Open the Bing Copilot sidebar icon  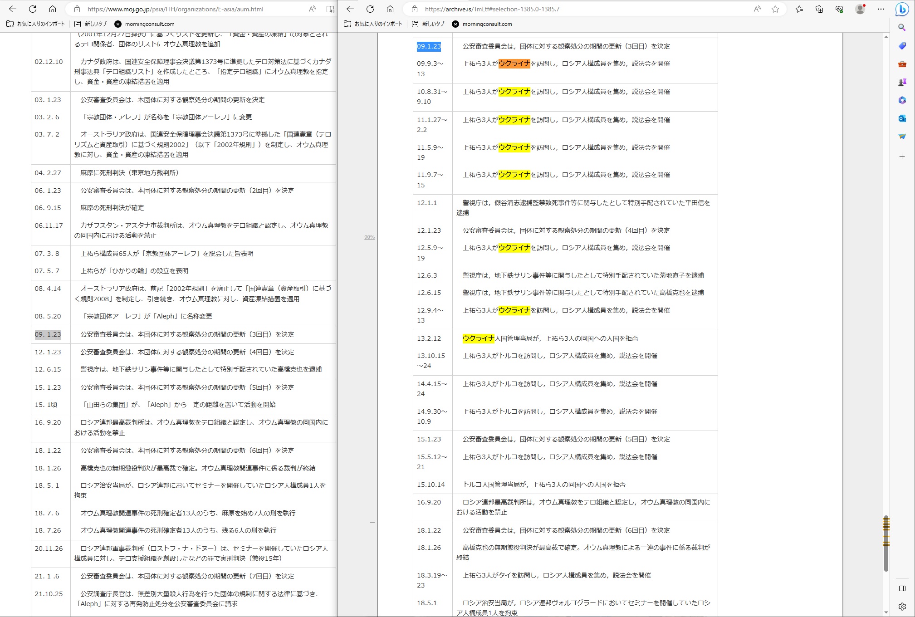[902, 9]
